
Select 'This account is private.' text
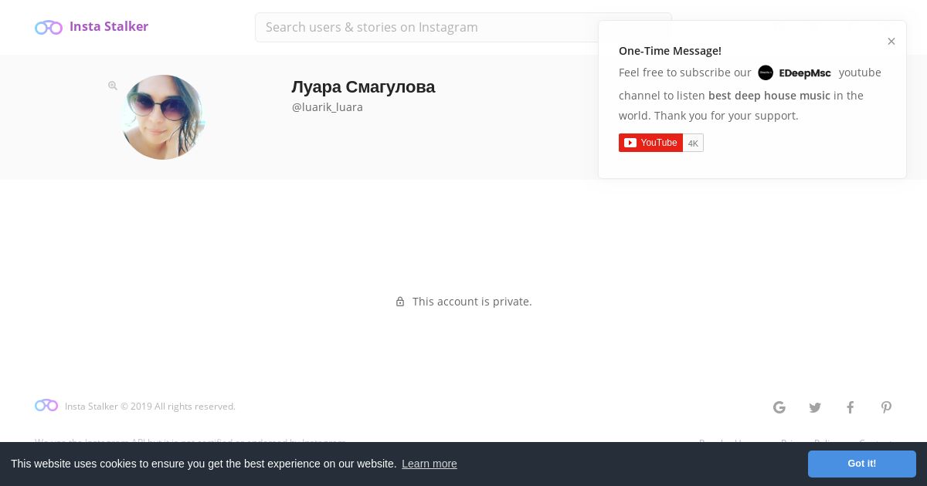(x=472, y=302)
